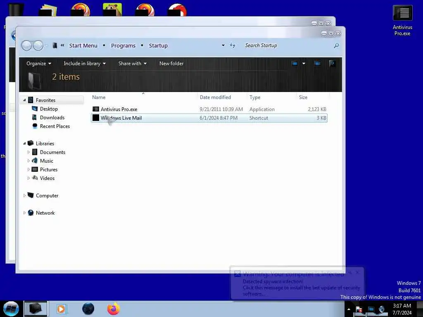Click the 2,123 KB size cell
Screen dimensions: 423x317
click(317, 109)
